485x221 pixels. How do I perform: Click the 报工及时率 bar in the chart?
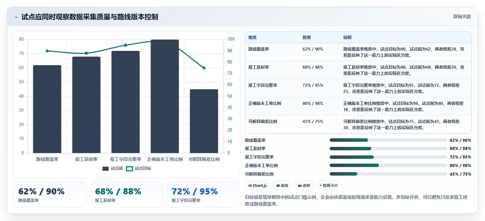86,105
